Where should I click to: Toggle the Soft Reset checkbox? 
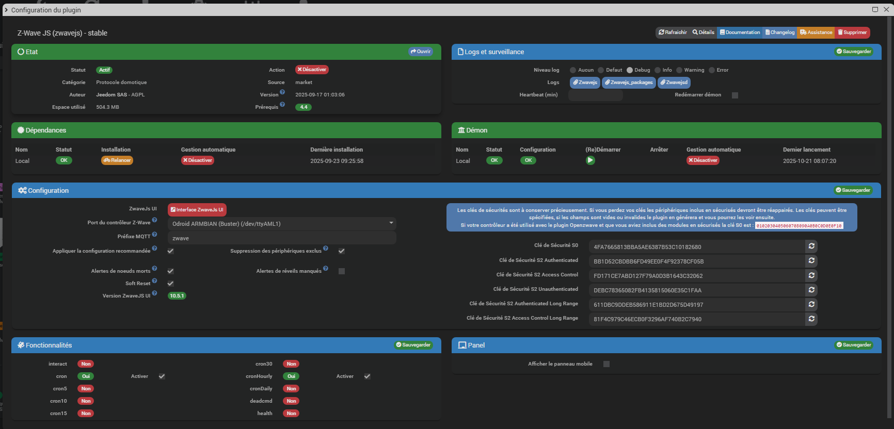(x=170, y=284)
